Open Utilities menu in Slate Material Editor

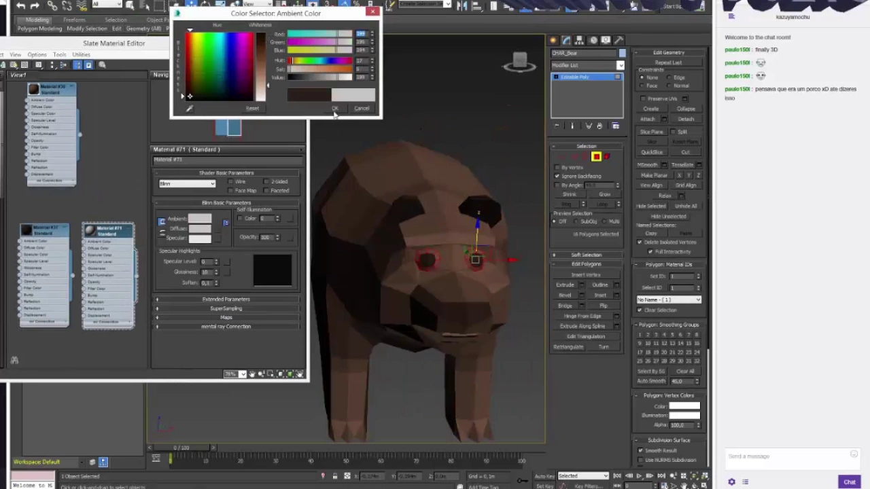point(81,54)
